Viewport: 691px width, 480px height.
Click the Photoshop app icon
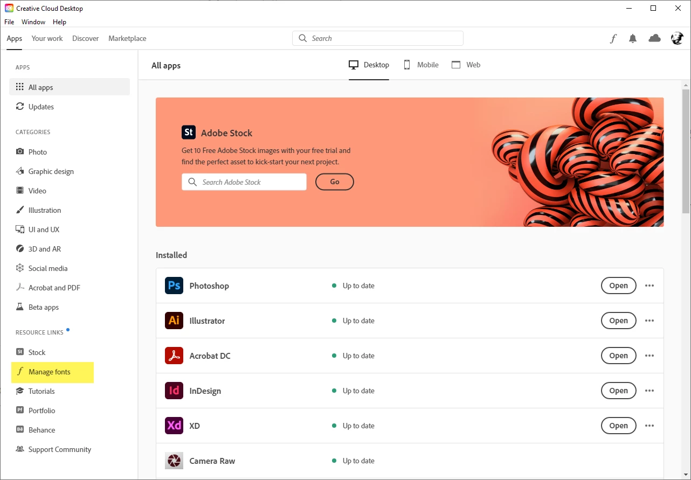[x=174, y=286]
